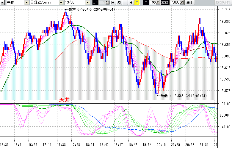The height and width of the screenshot is (148, 232).
Task: Open the leftmost small dropdown arrow
Action: click(2, 3)
